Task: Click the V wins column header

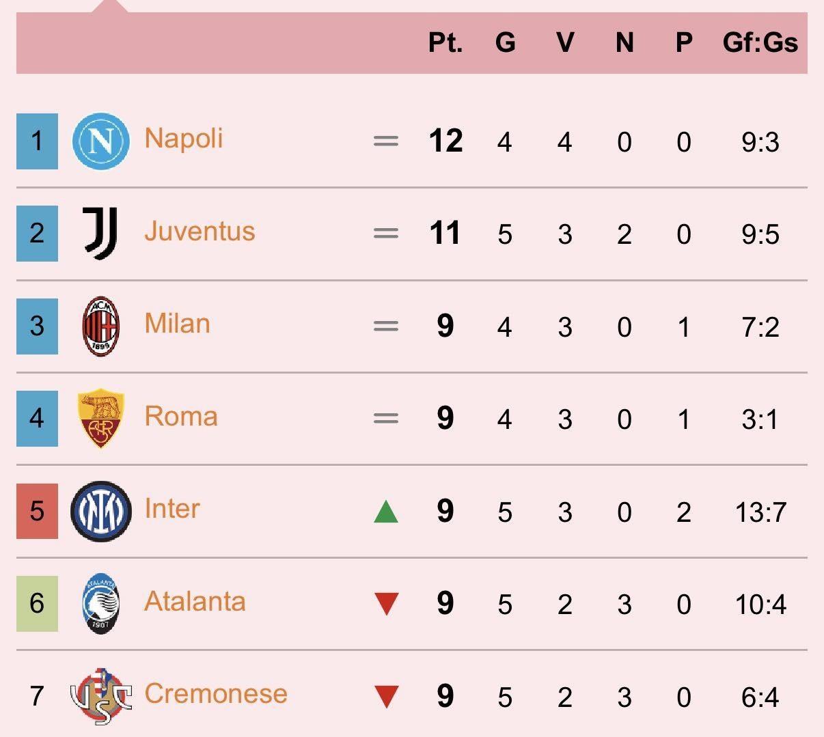Action: point(564,42)
